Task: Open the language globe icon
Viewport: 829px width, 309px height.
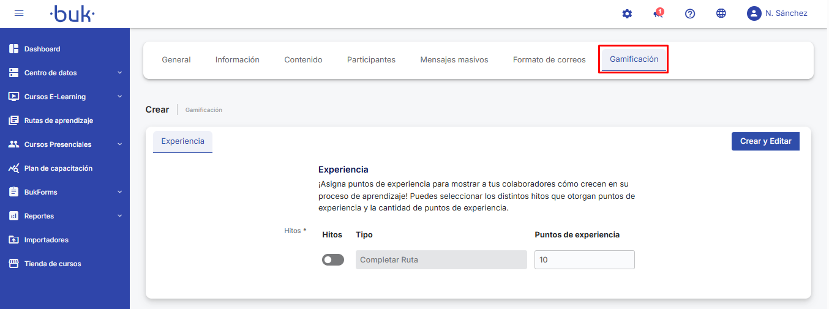Action: click(721, 13)
